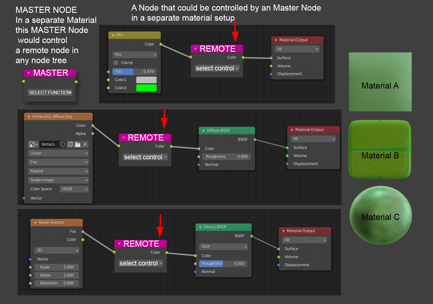Collapse the Mix node using its triangle
The width and height of the screenshot is (433, 304).
[x=113, y=35]
